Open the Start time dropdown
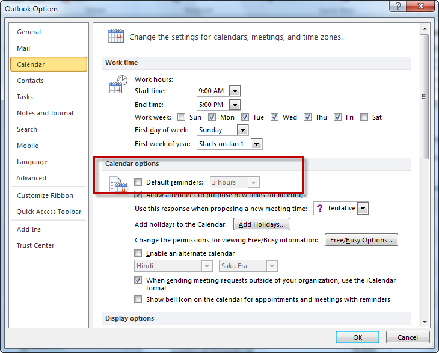This screenshot has width=439, height=353. [x=235, y=91]
